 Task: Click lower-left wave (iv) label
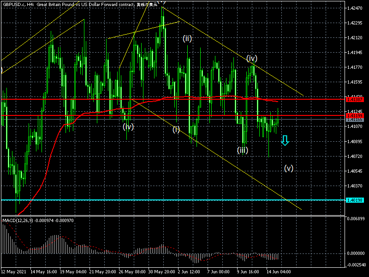coord(128,126)
